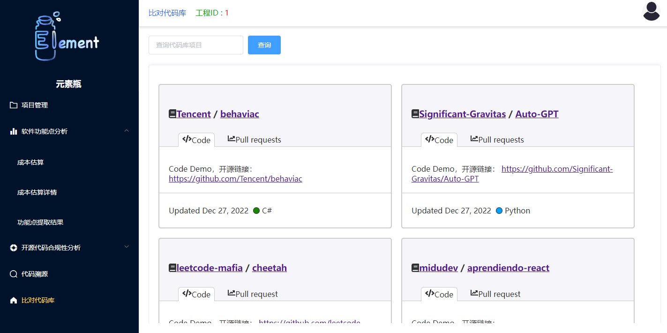Switch to Pull requests tab on behaviac card
The image size is (667, 333).
tap(255, 140)
